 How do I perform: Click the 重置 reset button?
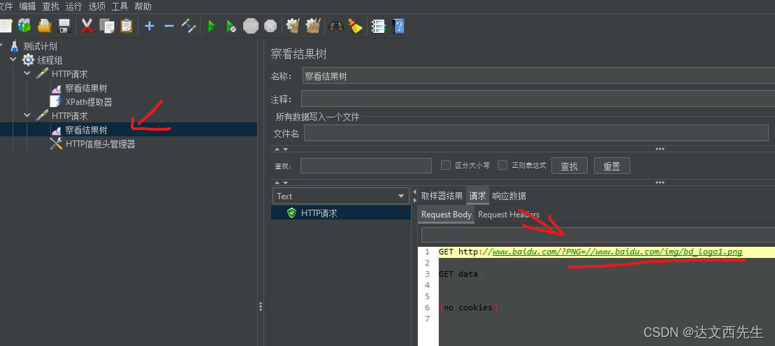coord(612,166)
